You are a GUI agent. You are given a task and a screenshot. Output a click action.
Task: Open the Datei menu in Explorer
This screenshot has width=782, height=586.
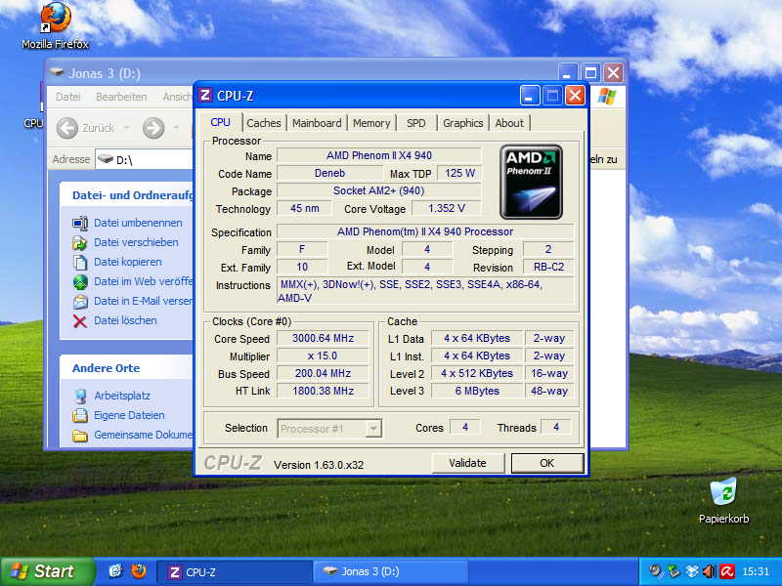click(67, 97)
